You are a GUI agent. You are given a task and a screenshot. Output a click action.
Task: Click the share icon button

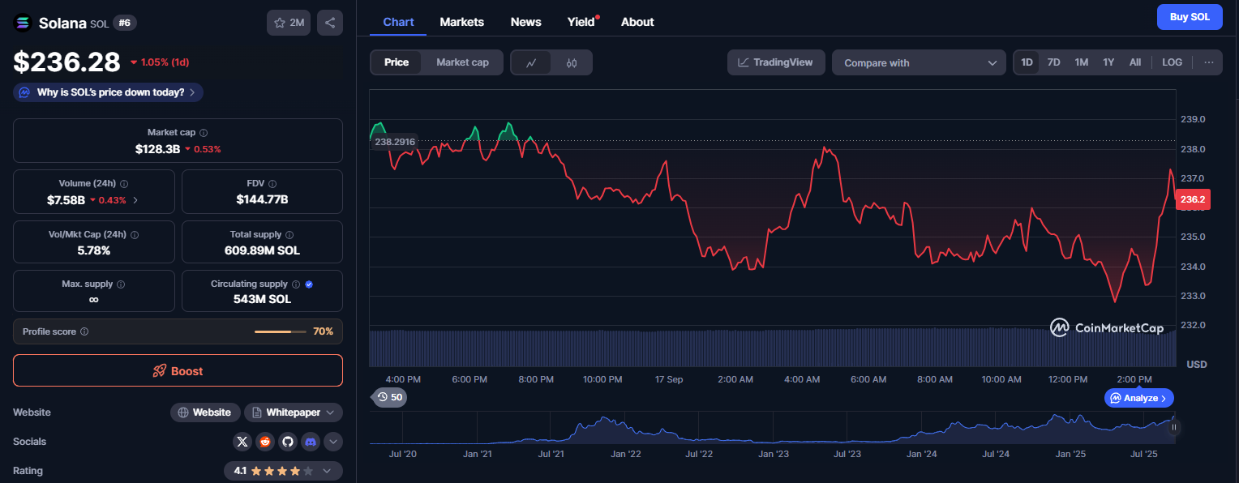(330, 23)
